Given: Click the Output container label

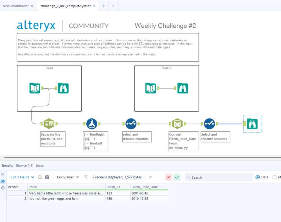Looking at the screenshot, I should [x=167, y=68].
